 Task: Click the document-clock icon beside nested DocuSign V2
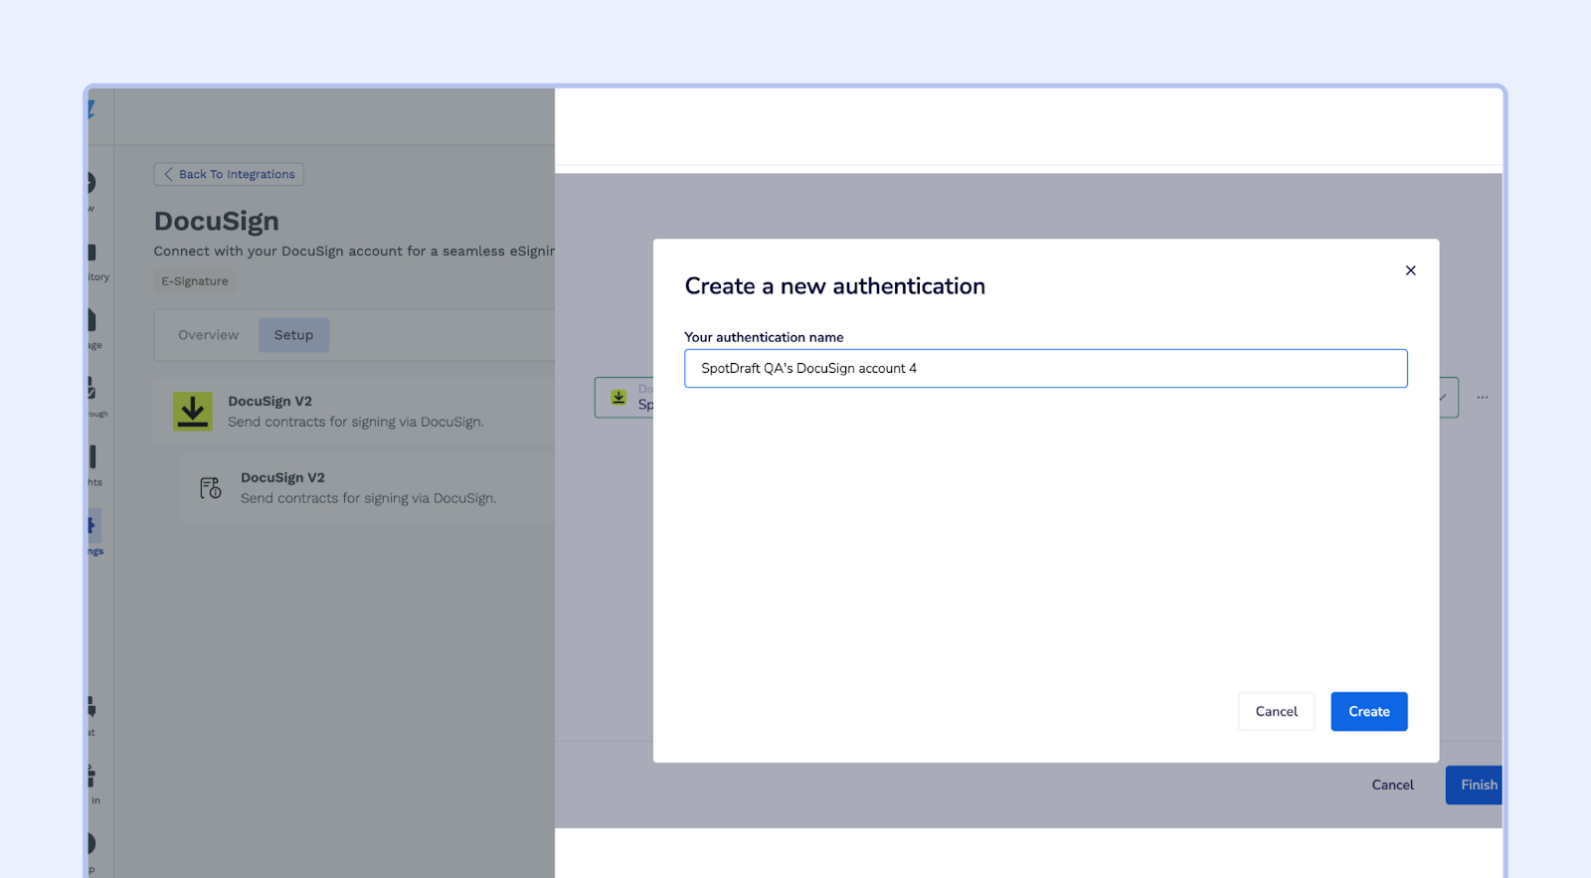pos(211,488)
